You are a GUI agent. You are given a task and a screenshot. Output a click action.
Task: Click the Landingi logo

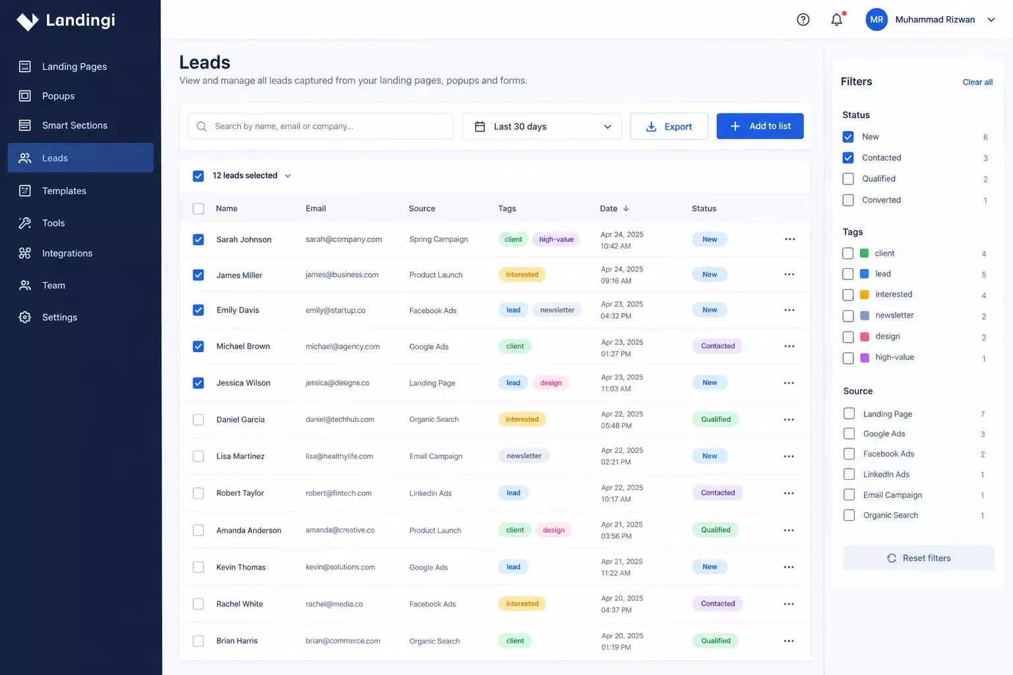66,20
